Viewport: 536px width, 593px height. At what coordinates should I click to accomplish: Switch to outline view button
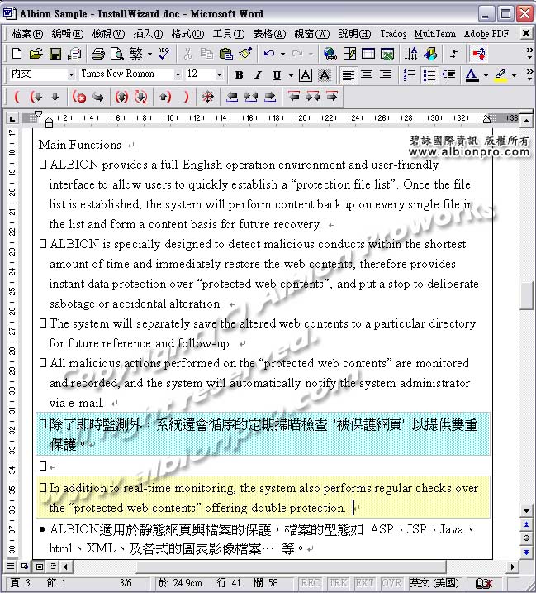pyautogui.click(x=53, y=567)
